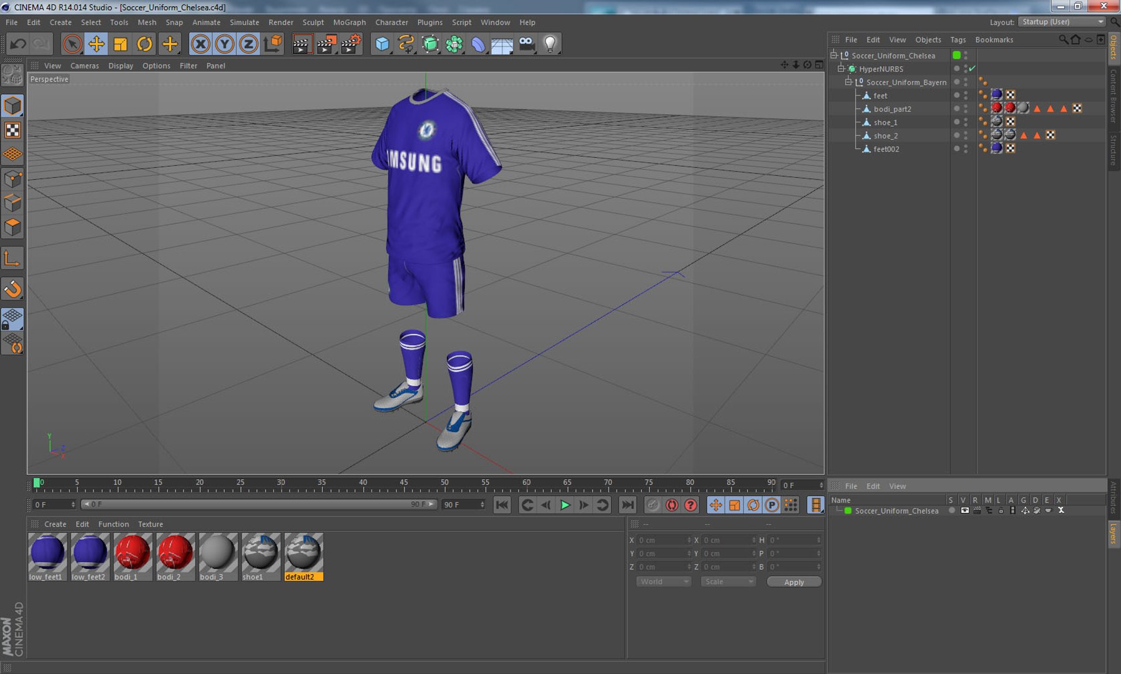Screen dimensions: 1121x674
Task: Collapse the Soccer_Uniform_Chelsea tree node
Action: point(833,56)
